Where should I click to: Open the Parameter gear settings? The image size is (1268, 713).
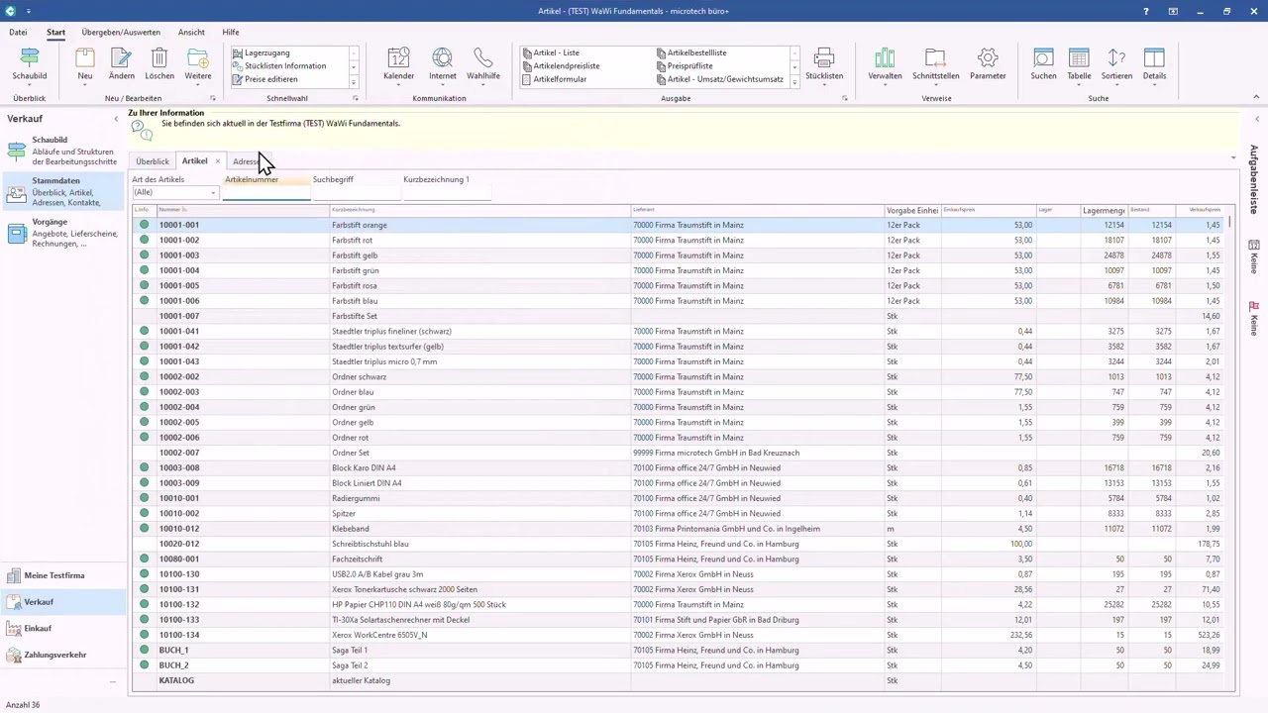(988, 65)
